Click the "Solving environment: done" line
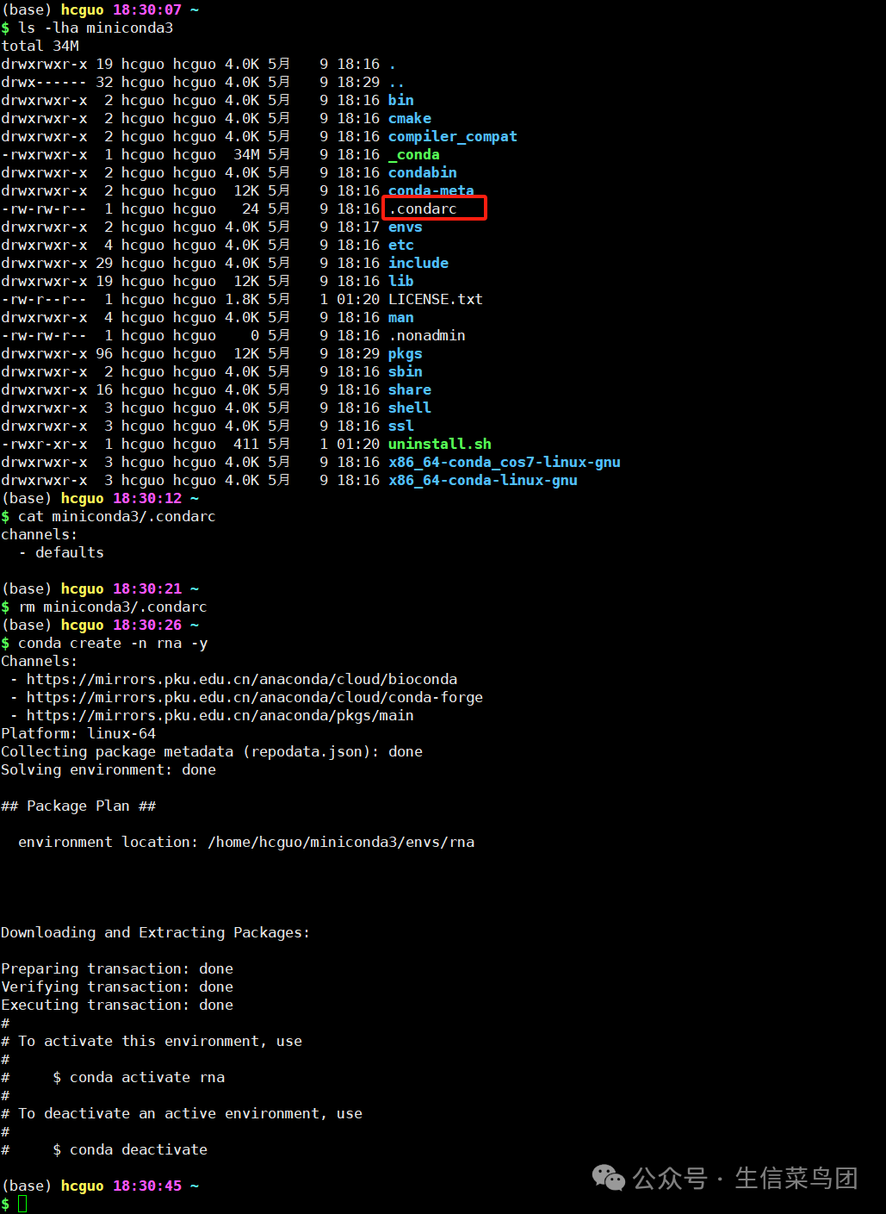Image resolution: width=886 pixels, height=1214 pixels. point(108,769)
